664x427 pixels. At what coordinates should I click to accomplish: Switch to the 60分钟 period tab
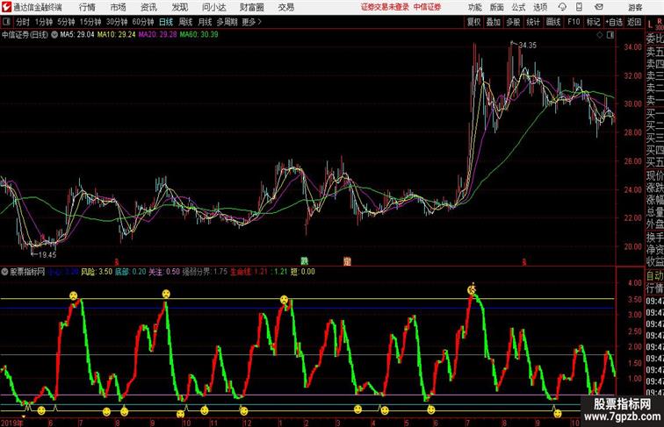click(x=142, y=22)
